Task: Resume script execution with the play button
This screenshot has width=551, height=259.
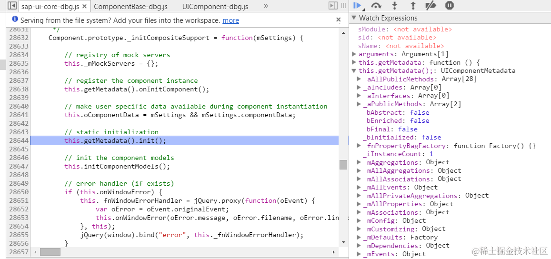Action: [357, 5]
